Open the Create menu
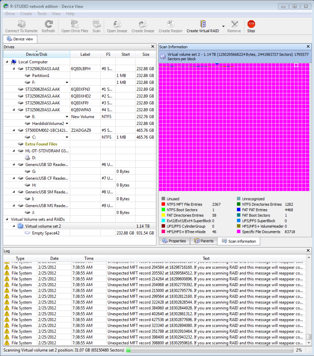Viewport: 314px width, 356px height. coord(26,14)
